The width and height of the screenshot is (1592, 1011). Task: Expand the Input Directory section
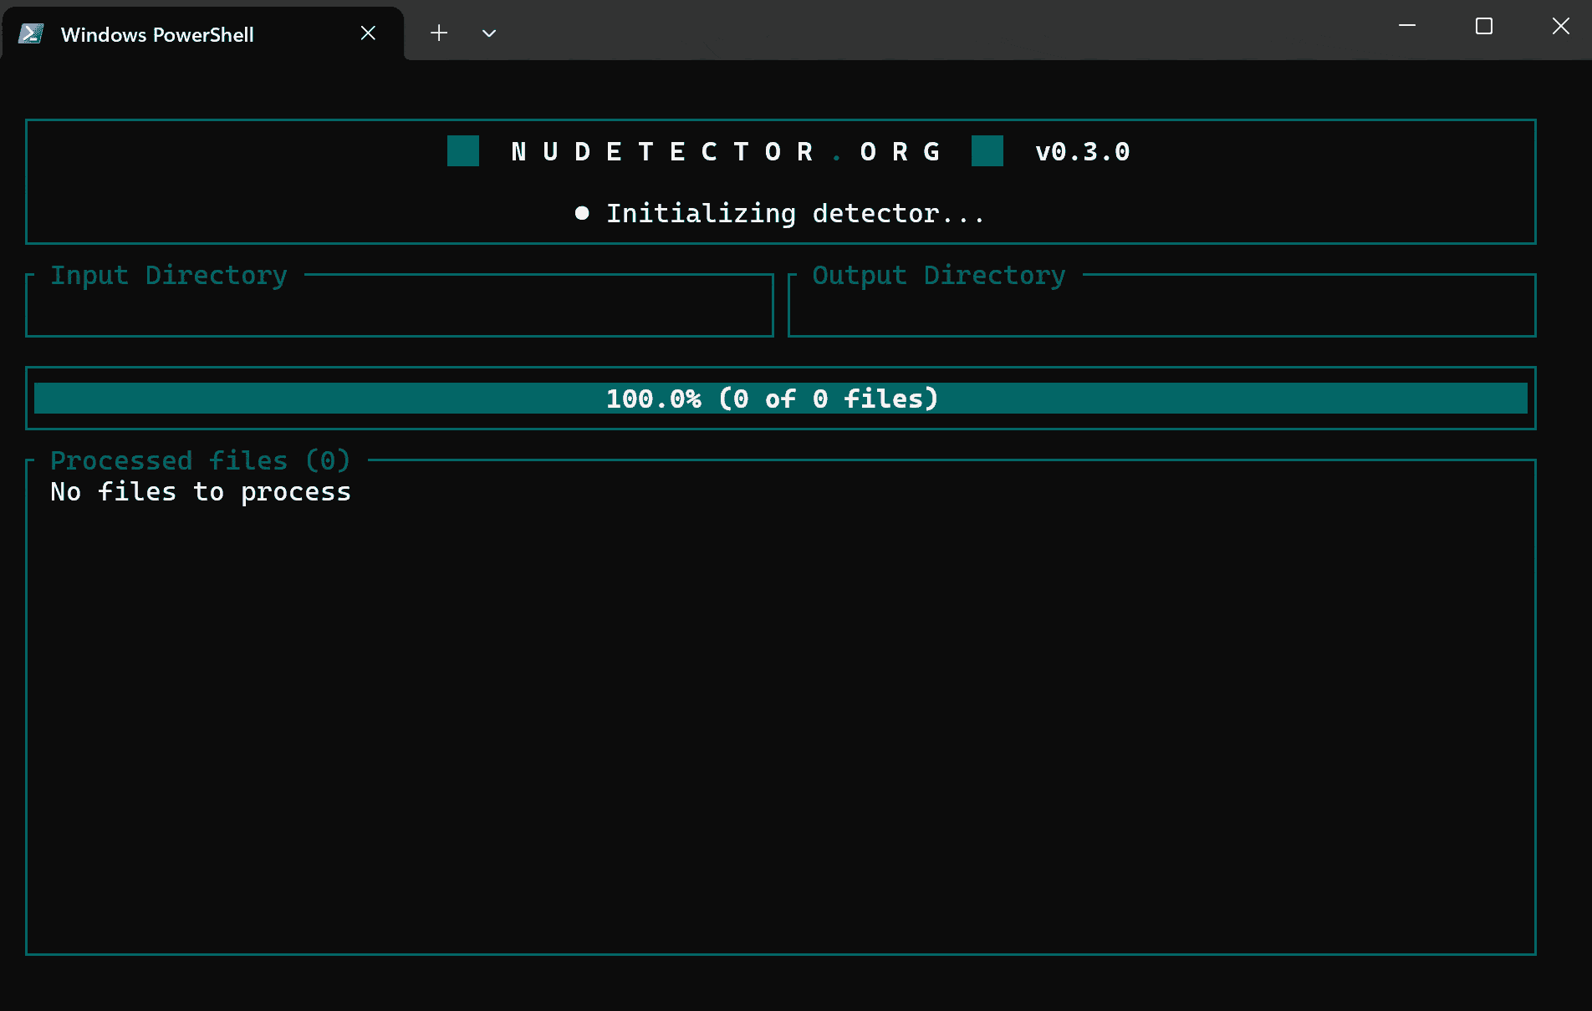click(168, 275)
